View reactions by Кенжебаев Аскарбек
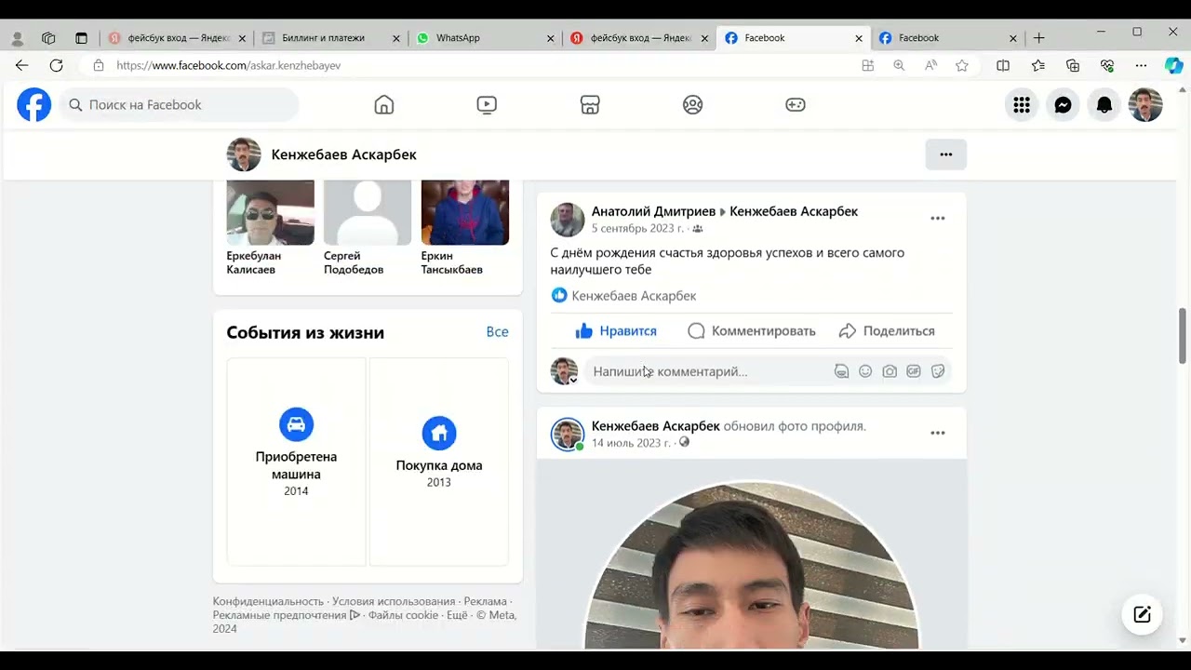Screen dimensions: 1191x670 634,296
